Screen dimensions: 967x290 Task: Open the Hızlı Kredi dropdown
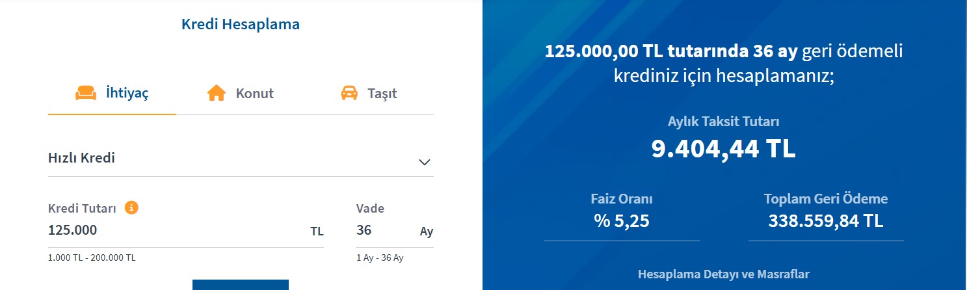(x=241, y=159)
